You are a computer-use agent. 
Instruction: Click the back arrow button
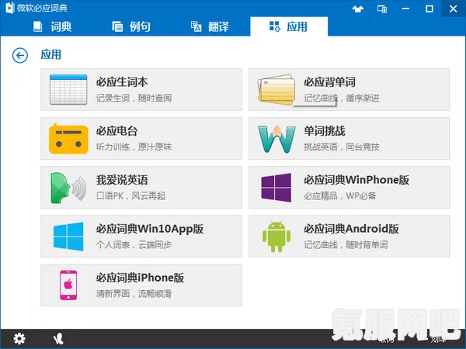click(x=20, y=56)
